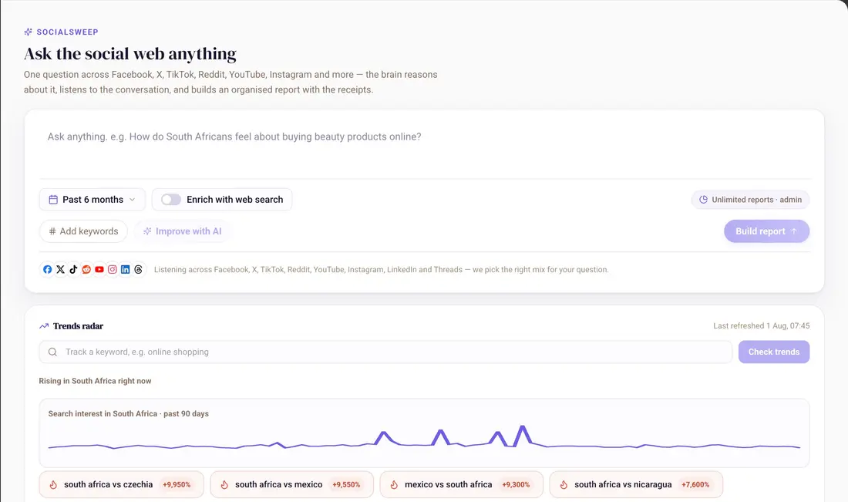Click the Add keywords button
This screenshot has height=502, width=848.
pyautogui.click(x=83, y=231)
